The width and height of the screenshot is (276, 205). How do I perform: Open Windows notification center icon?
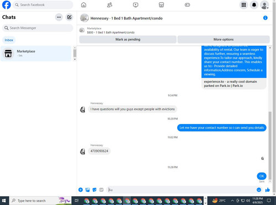click(269, 201)
